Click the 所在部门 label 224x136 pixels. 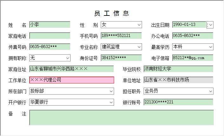point(17,91)
